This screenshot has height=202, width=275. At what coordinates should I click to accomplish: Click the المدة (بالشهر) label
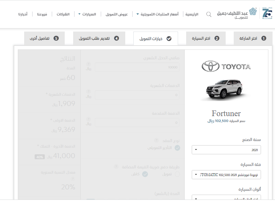pyautogui.click(x=167, y=194)
